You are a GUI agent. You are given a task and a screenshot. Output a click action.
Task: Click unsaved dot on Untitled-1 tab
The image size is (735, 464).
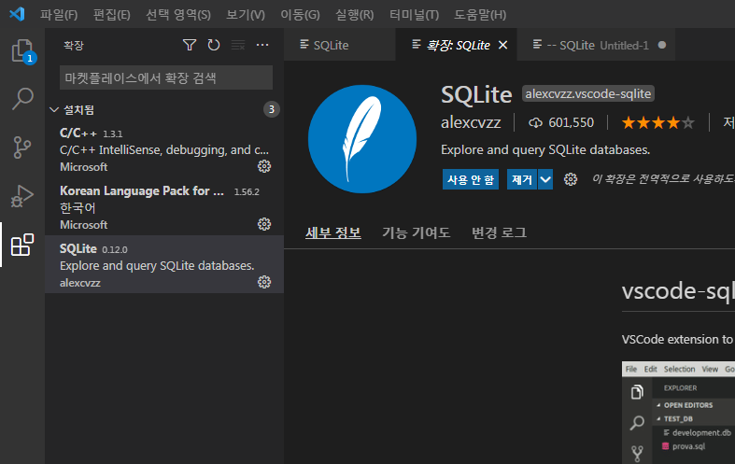coord(662,45)
